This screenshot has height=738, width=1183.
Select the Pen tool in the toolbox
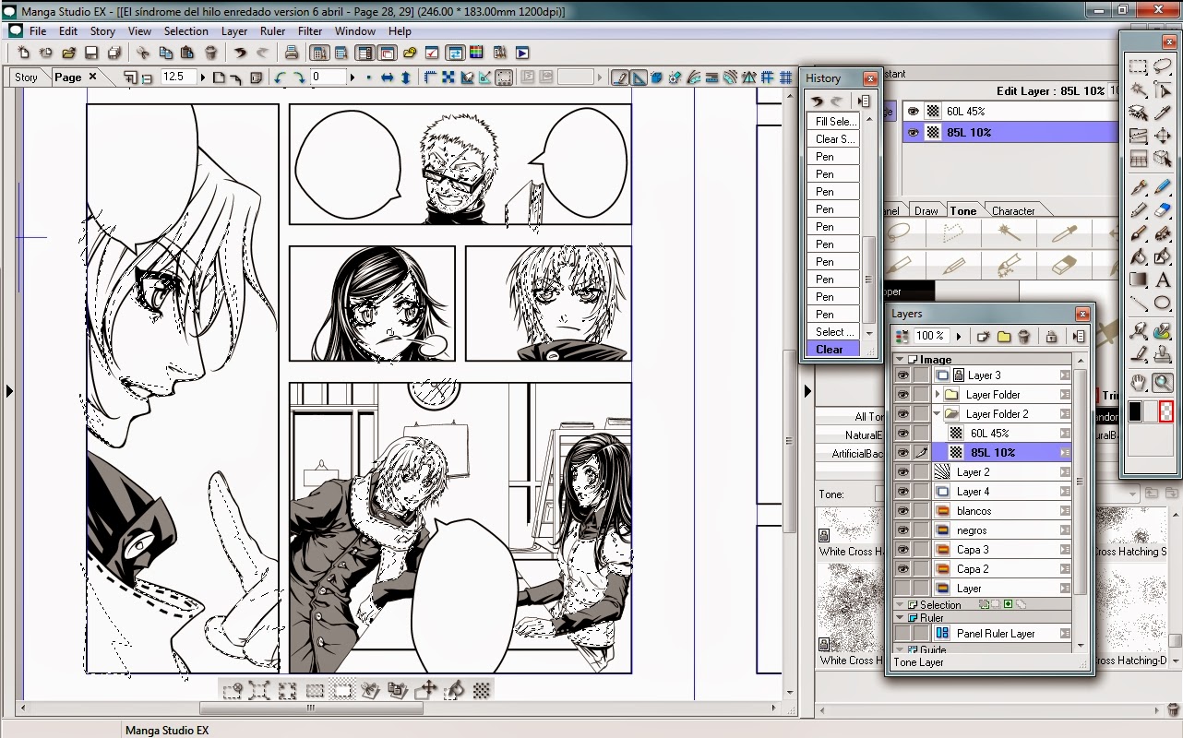coord(1138,187)
